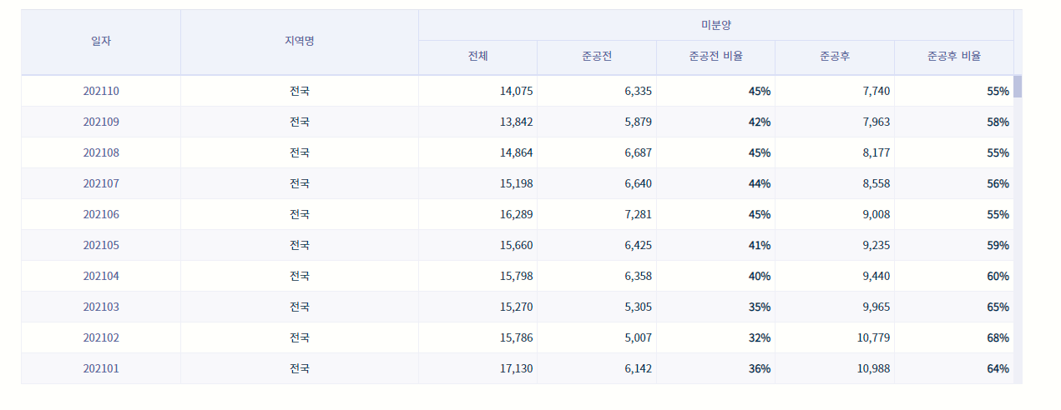The width and height of the screenshot is (1061, 410).
Task: Select date cell 202109
Action: [x=101, y=122]
